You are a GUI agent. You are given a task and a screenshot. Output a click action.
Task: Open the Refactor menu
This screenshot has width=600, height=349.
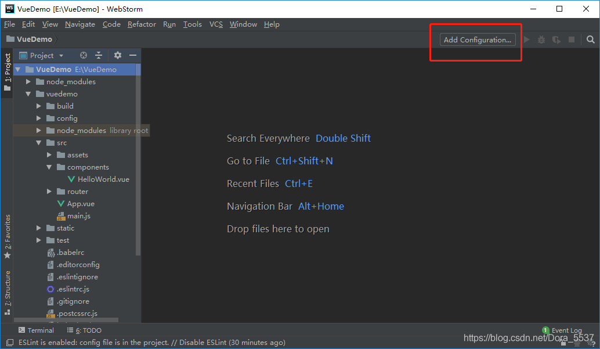tap(142, 24)
